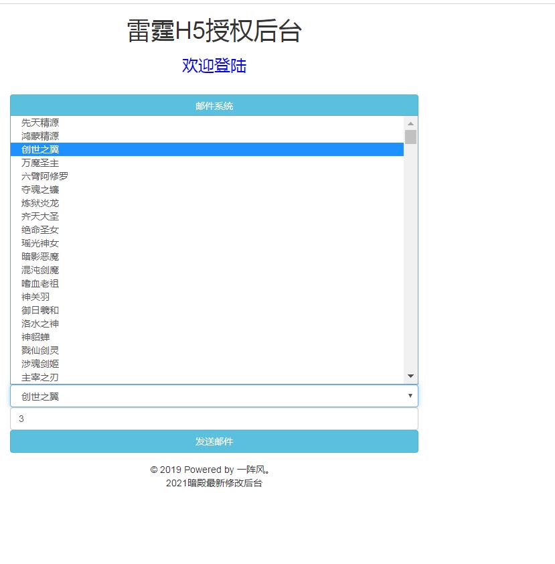Click the scroll-down arrow of the item list
The width and height of the screenshot is (555, 564).
coord(410,376)
